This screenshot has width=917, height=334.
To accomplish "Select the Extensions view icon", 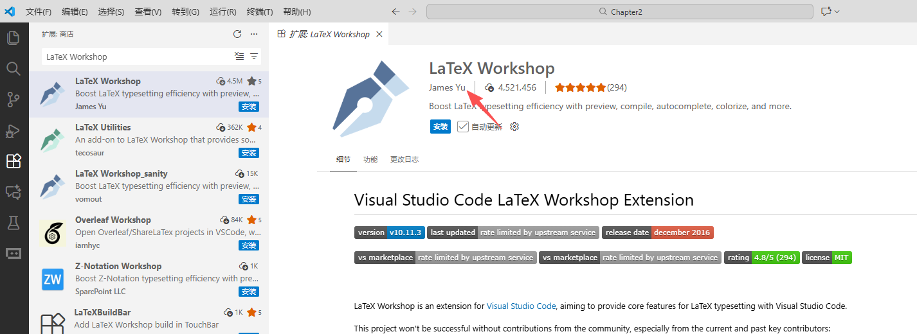I will 14,161.
